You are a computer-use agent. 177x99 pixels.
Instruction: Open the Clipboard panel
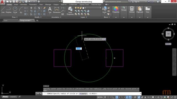140,10
